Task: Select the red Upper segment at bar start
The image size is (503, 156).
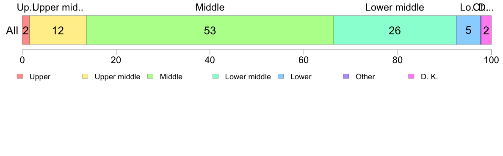Action: 26,30
